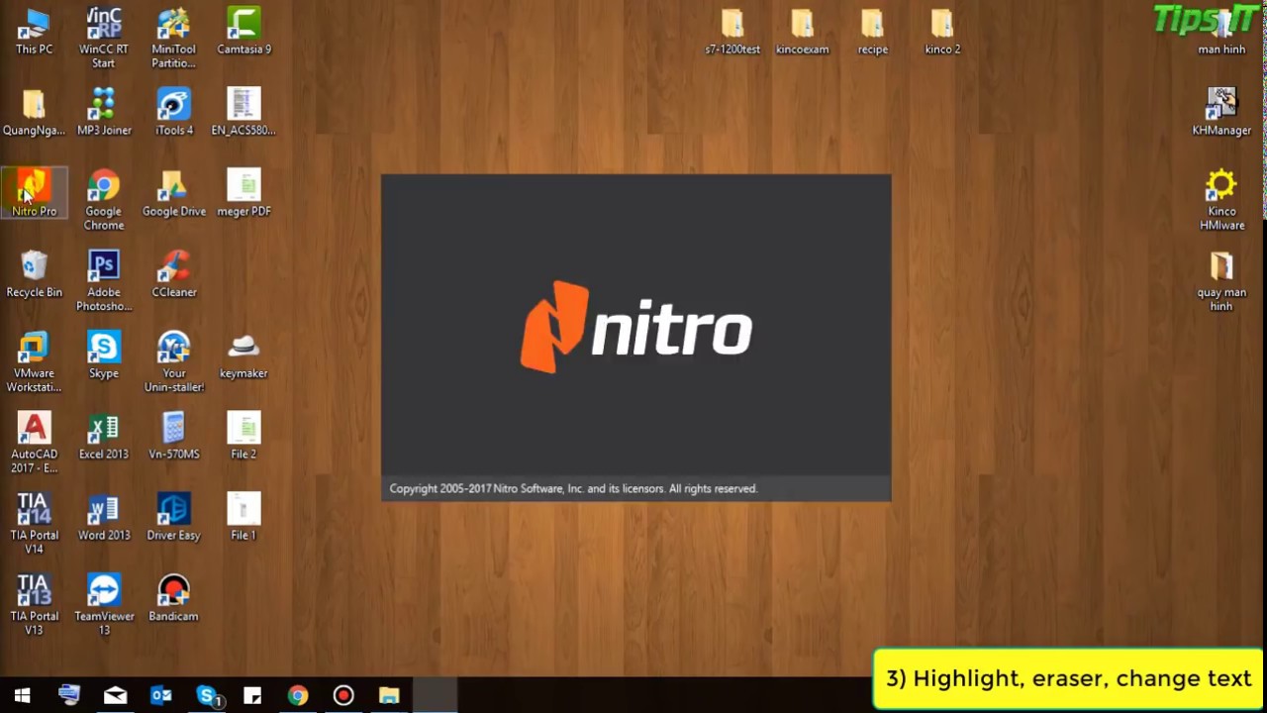1267x713 pixels.
Task: Click the red record icon on taskbar
Action: tap(343, 695)
